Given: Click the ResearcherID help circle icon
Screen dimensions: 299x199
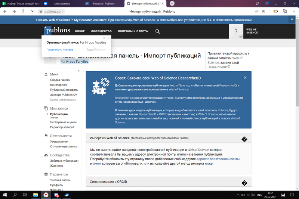Looking at the screenshot, I should 229,66.
